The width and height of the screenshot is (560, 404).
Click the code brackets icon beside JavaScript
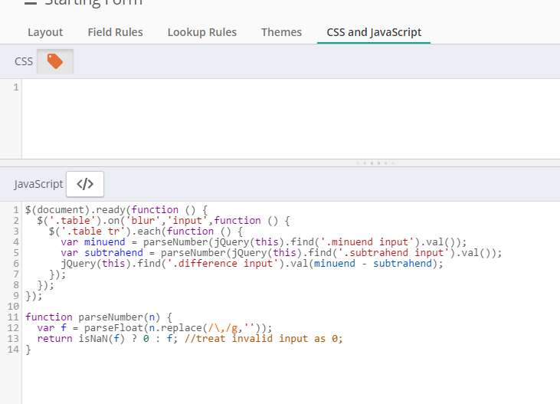pos(85,184)
